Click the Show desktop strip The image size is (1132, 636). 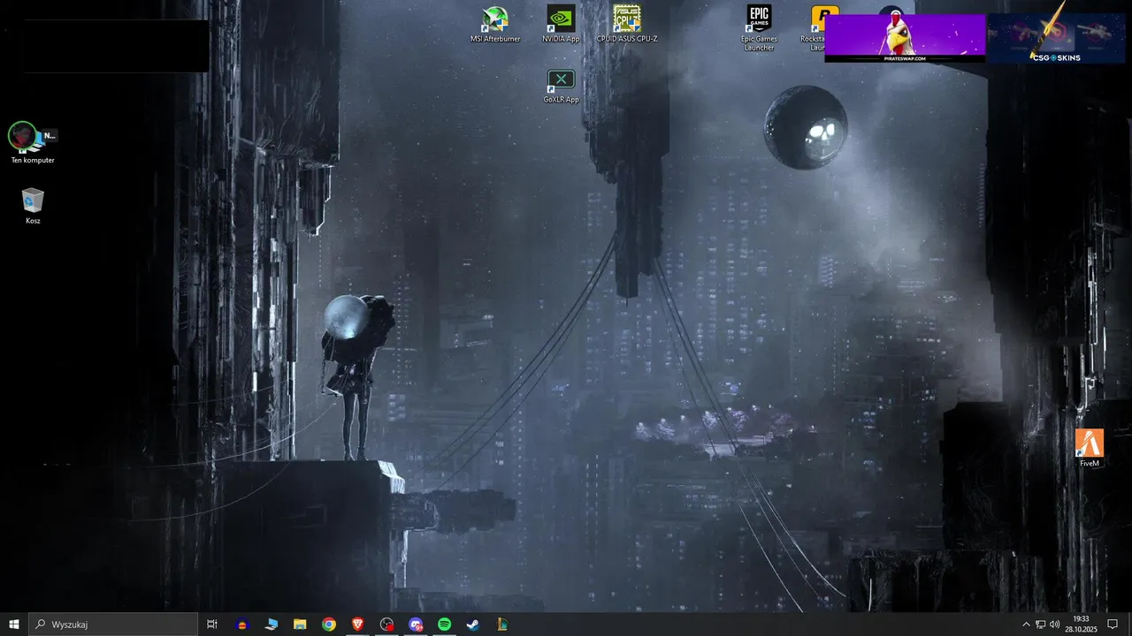point(1129,625)
